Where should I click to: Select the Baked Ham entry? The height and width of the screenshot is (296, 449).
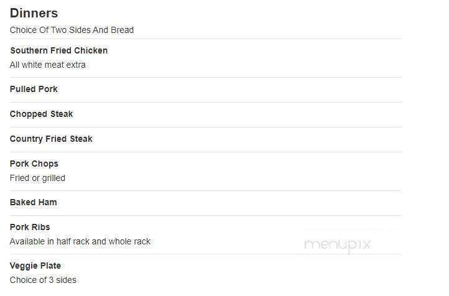pyautogui.click(x=33, y=202)
